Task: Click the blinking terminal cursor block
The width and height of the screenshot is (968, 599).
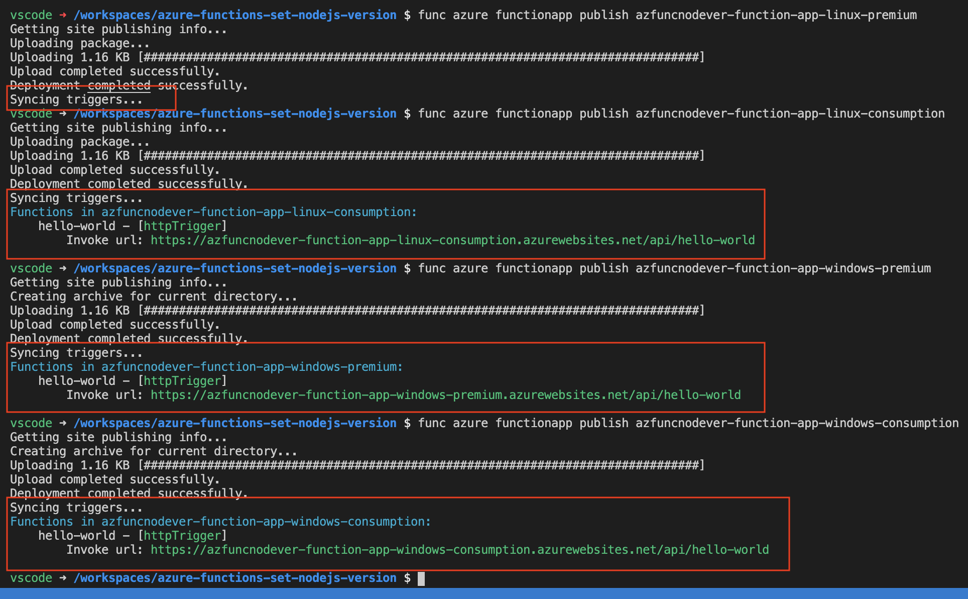Action: point(421,578)
